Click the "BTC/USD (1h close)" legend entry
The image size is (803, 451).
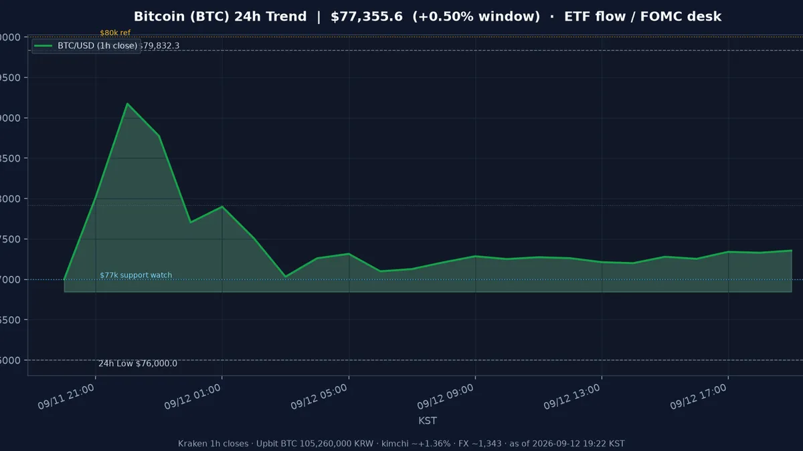[x=86, y=46]
